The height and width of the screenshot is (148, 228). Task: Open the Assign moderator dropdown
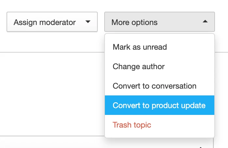[52, 22]
